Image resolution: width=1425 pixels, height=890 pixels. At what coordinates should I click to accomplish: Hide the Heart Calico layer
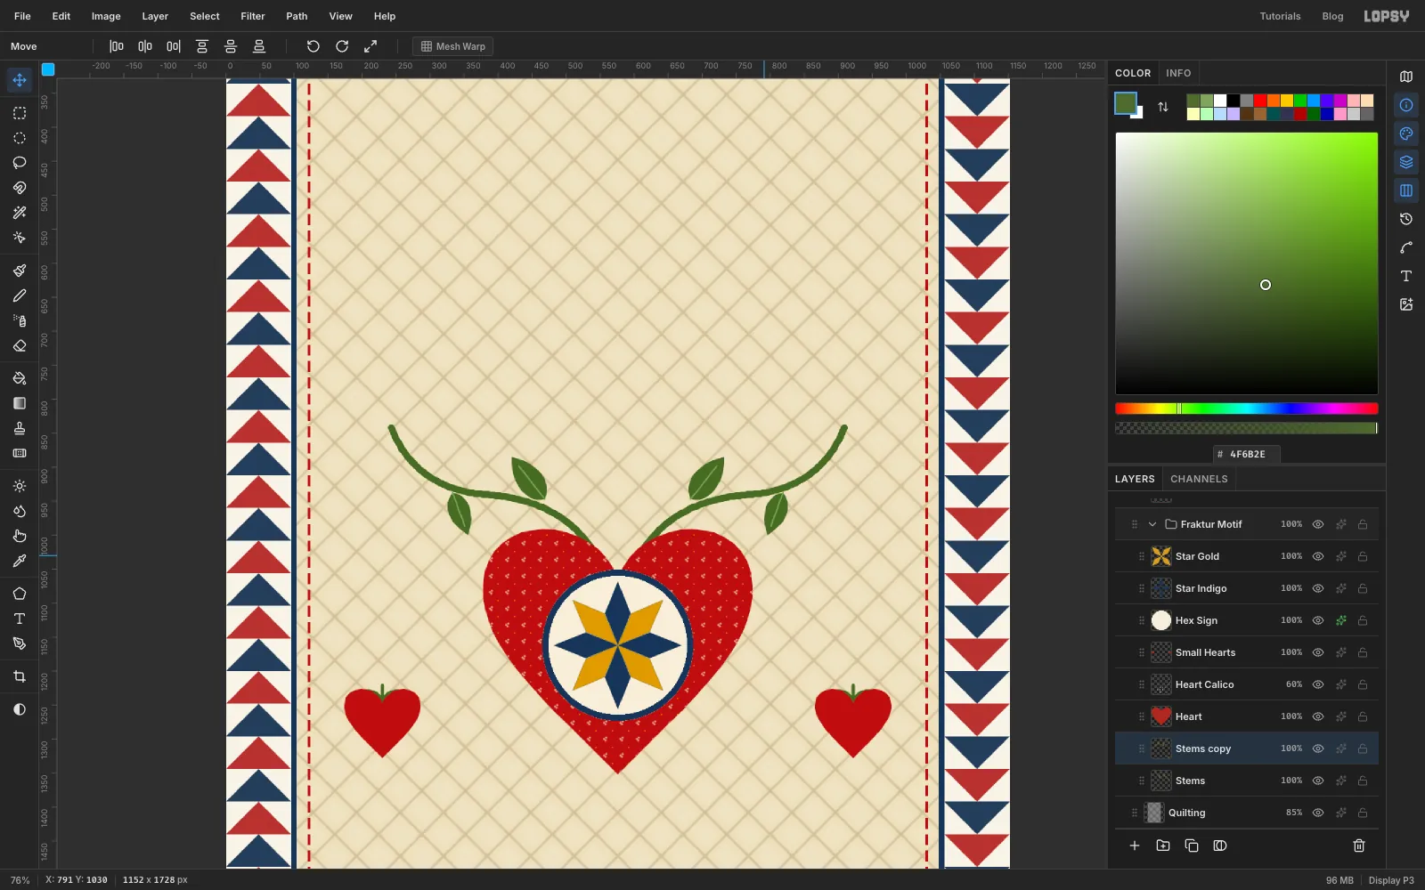pyautogui.click(x=1318, y=684)
